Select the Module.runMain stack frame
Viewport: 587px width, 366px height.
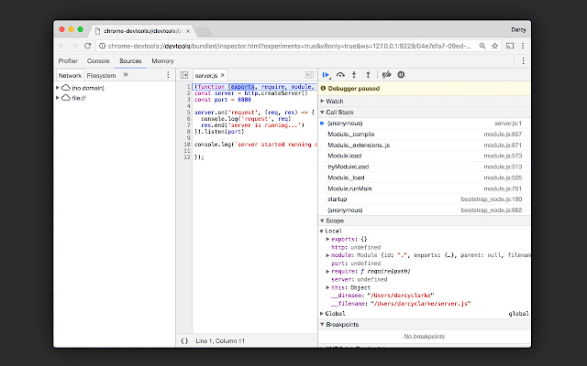click(349, 188)
